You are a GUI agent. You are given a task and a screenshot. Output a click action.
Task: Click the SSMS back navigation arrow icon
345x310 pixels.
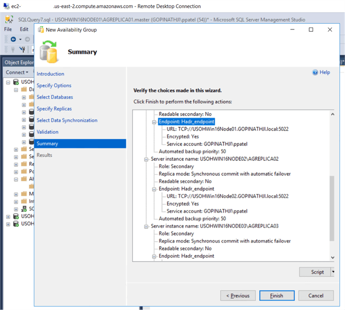coord(13,39)
